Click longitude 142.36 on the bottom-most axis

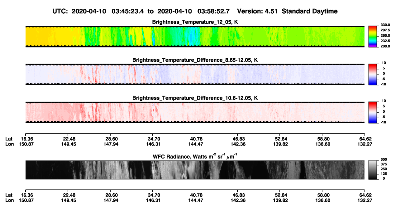coord(237,200)
